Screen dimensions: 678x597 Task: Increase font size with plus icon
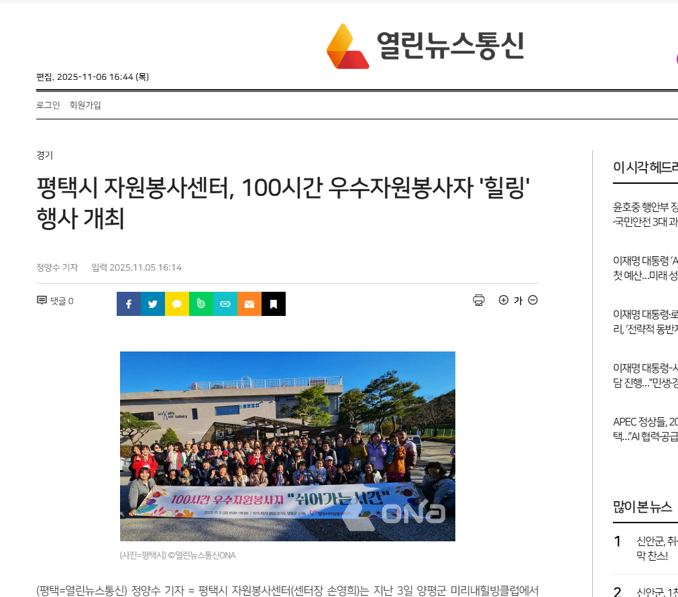504,300
